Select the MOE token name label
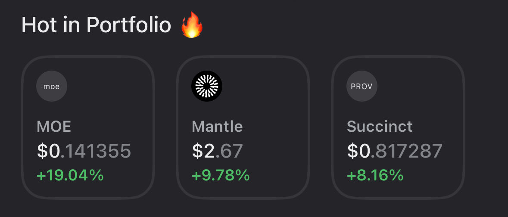Viewport: 508px width, 217px height. pos(54,127)
